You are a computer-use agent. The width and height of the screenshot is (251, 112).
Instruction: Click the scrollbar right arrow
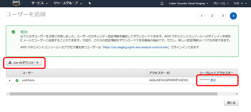pos(237,93)
